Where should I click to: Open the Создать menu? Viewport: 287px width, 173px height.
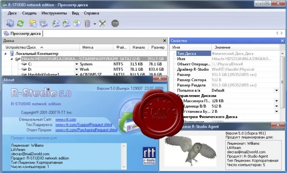pos(29,13)
